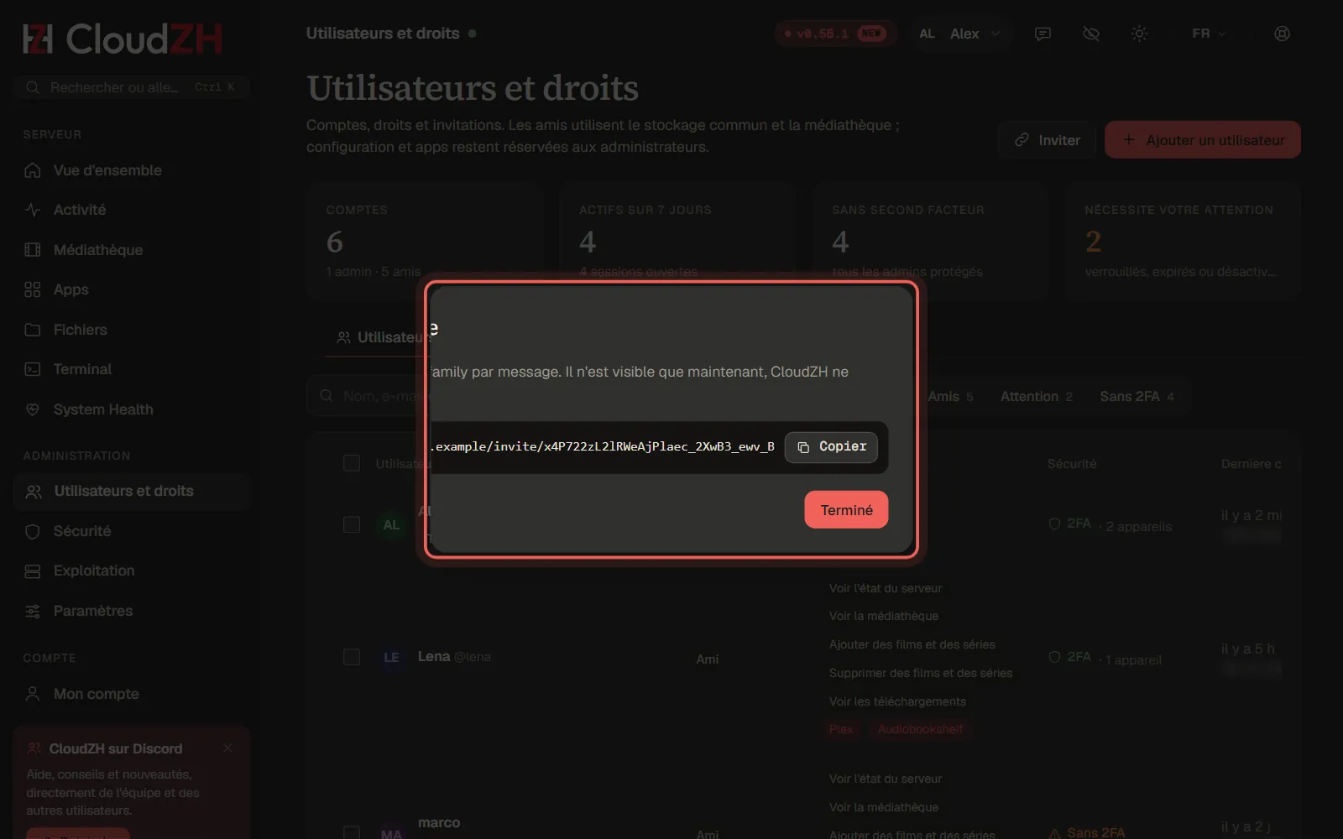
Task: Tick the select-all users checkbox
Action: point(352,463)
